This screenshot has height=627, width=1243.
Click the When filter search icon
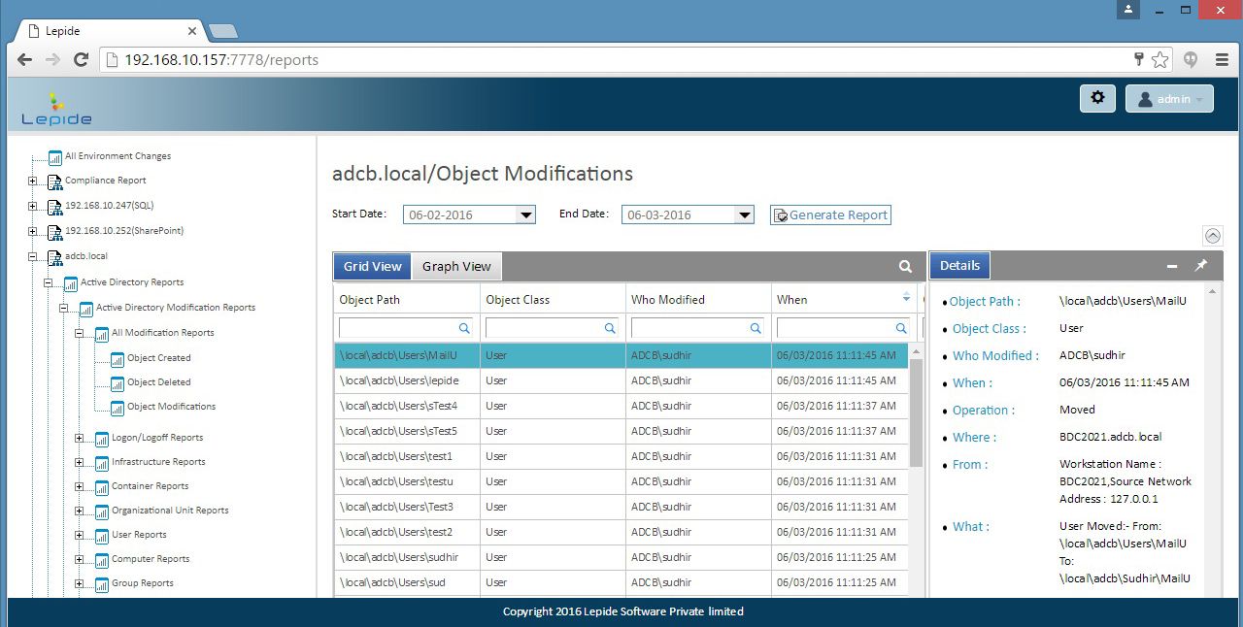pyautogui.click(x=901, y=329)
